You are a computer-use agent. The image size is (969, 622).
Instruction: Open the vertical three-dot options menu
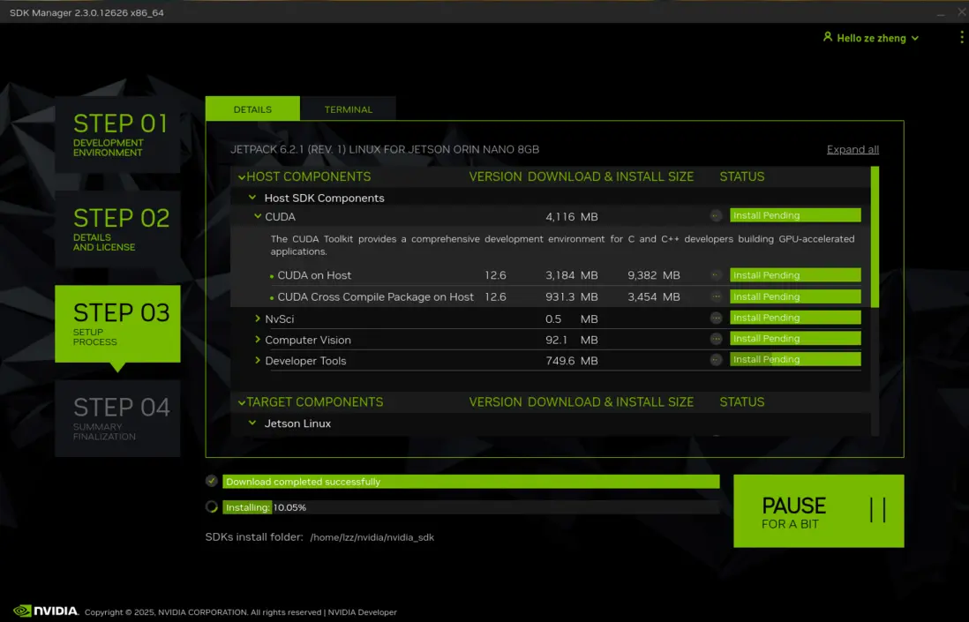click(961, 37)
